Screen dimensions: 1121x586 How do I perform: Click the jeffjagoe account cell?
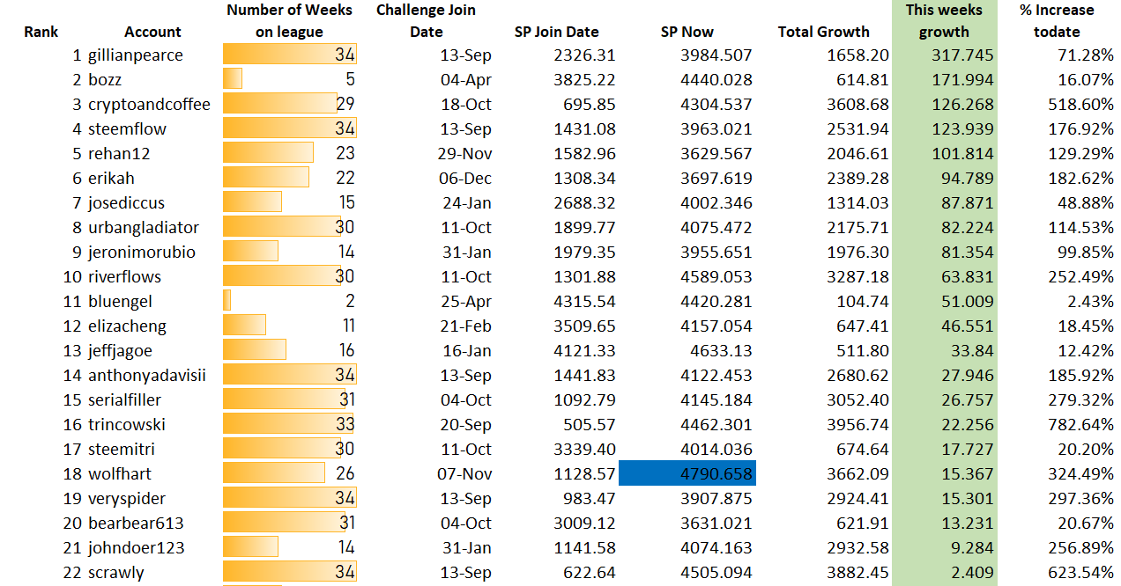point(120,350)
